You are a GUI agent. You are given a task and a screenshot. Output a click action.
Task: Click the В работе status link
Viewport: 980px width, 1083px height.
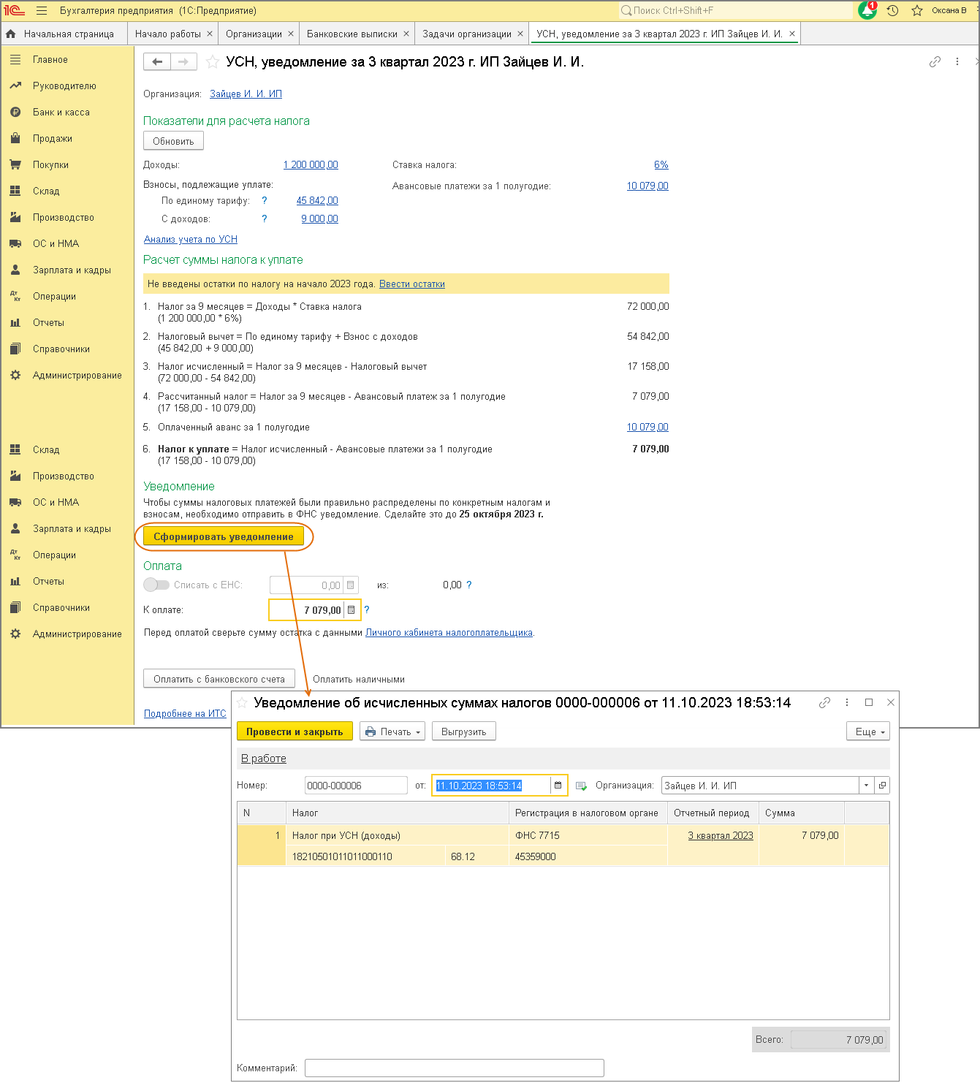(x=264, y=759)
